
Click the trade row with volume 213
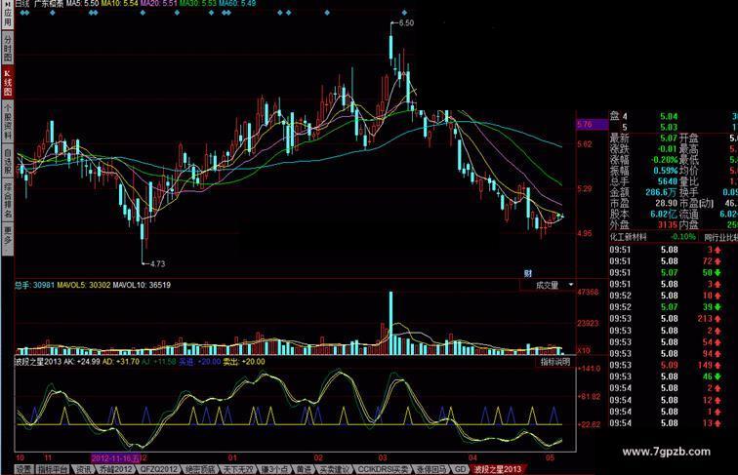point(666,319)
